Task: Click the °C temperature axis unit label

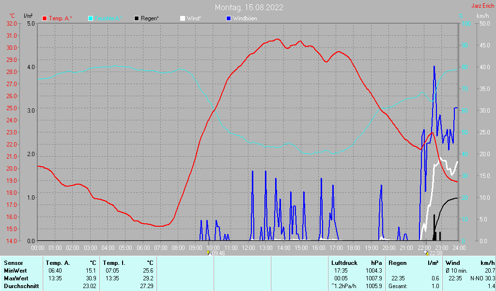Action: pyautogui.click(x=12, y=16)
